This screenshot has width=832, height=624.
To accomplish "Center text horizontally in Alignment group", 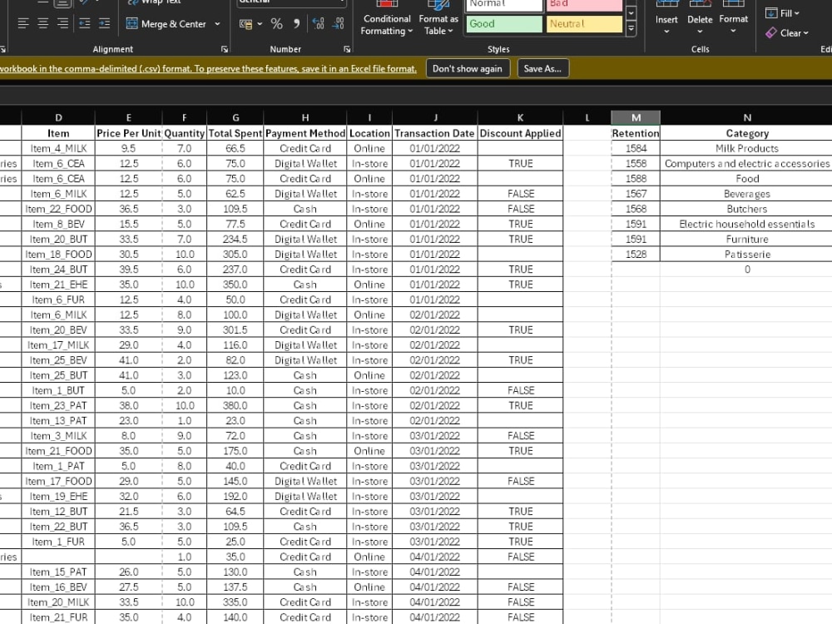I will tap(43, 23).
